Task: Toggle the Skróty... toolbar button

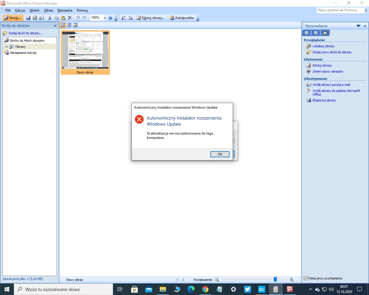Action: [13, 18]
